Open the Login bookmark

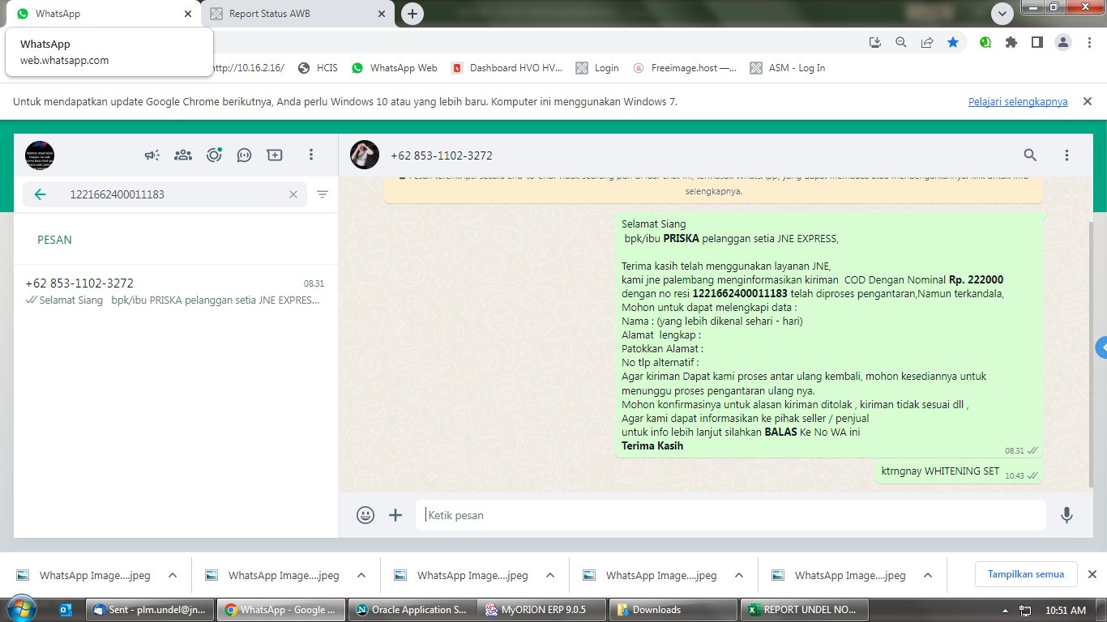click(597, 68)
